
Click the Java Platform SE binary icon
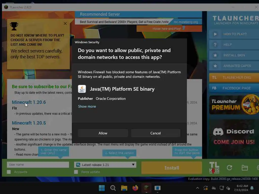(82, 89)
